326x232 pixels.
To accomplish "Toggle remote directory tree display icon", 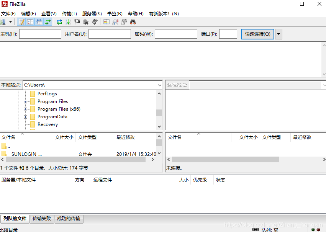I will [x=39, y=22].
